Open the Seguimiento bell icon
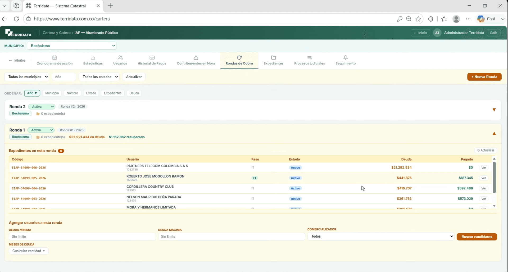 click(x=346, y=58)
